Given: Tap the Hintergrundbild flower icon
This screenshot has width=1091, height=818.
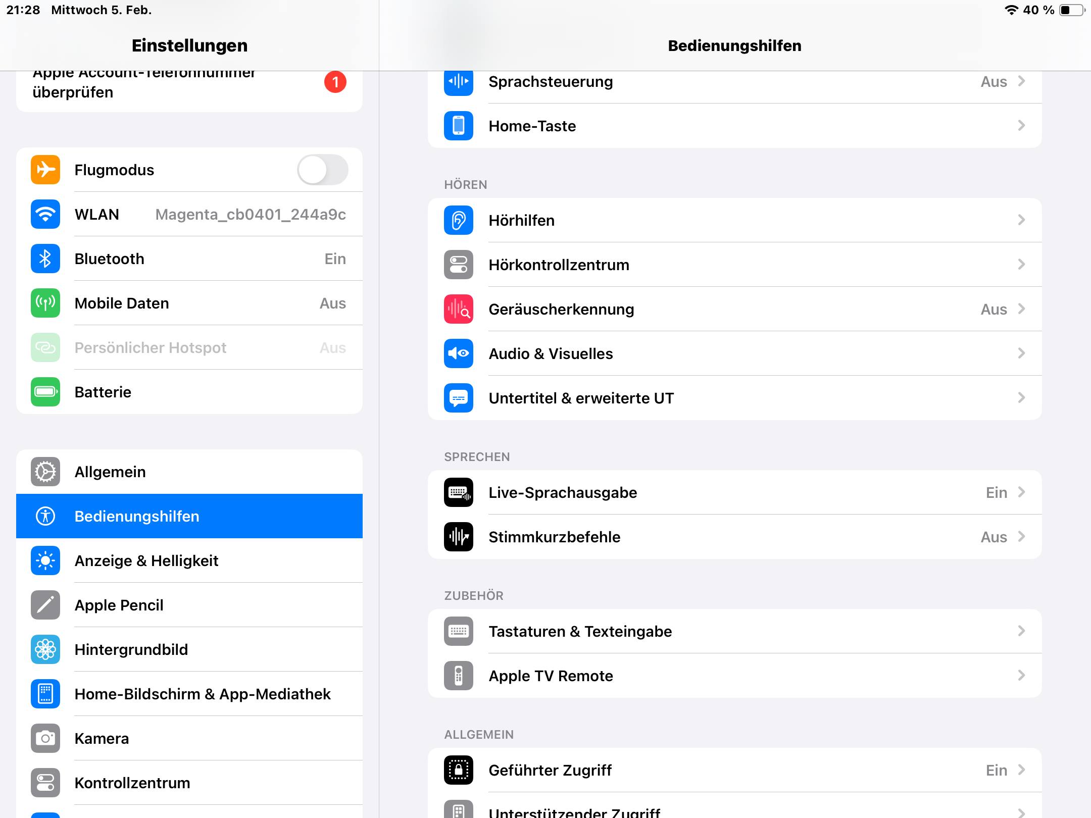Looking at the screenshot, I should coord(45,649).
